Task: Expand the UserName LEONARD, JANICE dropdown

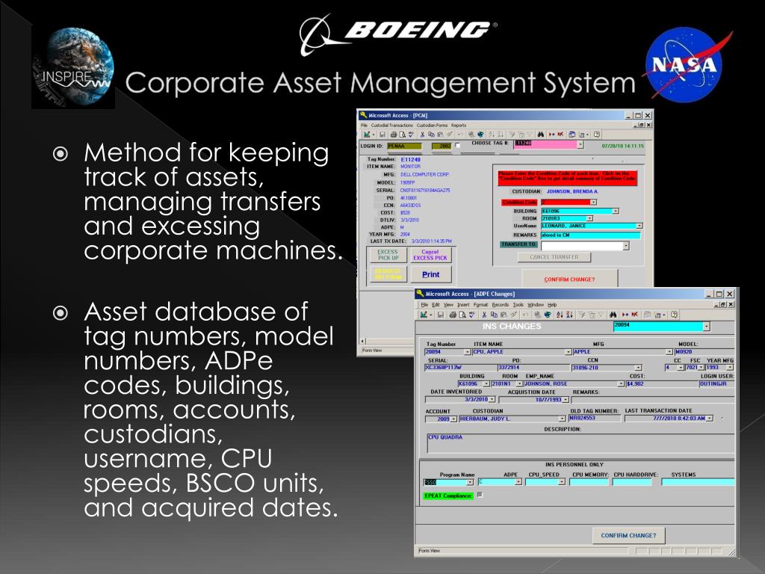Action: [639, 226]
